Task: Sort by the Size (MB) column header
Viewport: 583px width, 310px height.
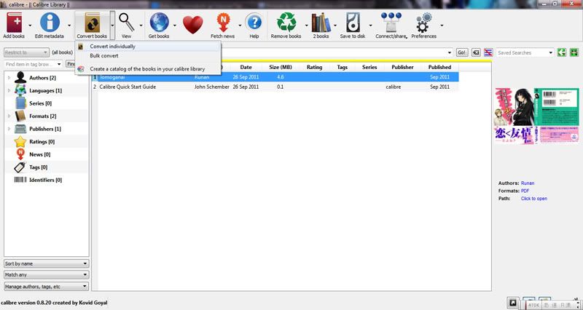Action: click(x=281, y=67)
